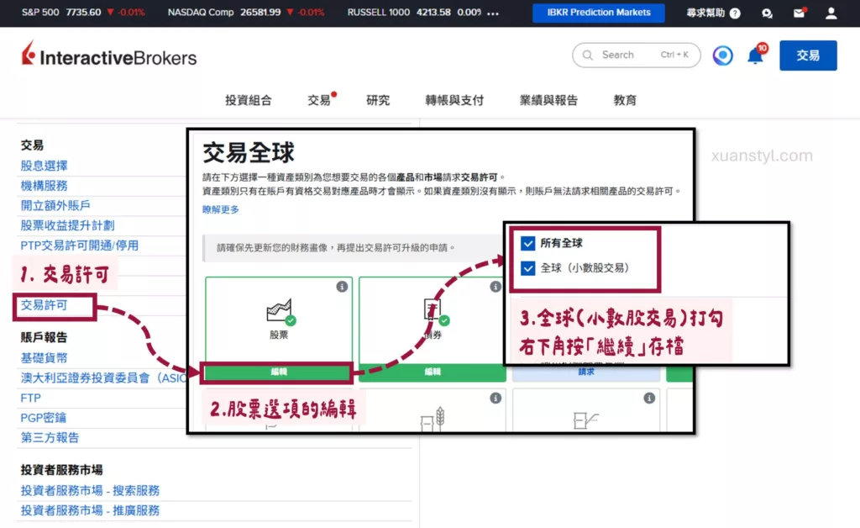Open notifications bell with 10 badge

point(756,55)
